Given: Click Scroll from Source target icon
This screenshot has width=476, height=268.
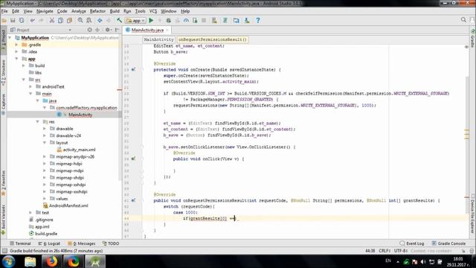Looking at the screenshot, I should click(x=89, y=30).
